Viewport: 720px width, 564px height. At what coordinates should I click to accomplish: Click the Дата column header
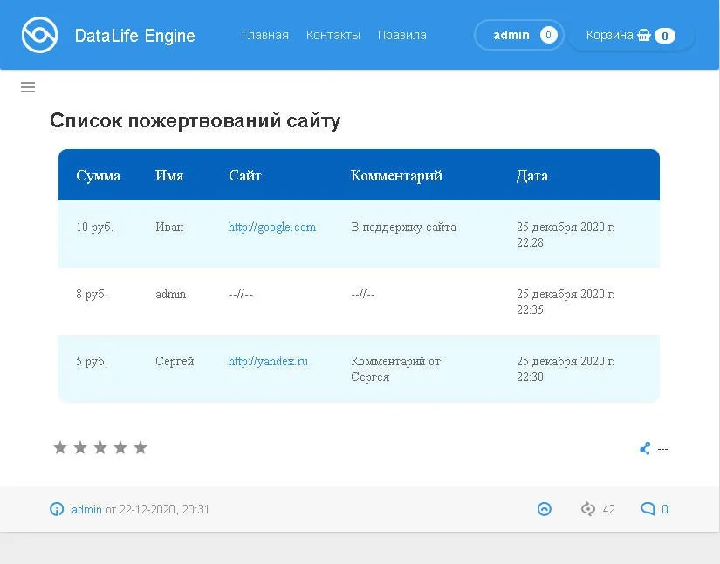[x=532, y=175]
